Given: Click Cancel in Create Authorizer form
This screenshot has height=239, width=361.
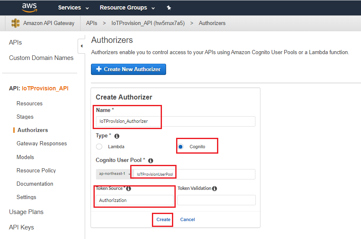Looking at the screenshot, I should 187,219.
